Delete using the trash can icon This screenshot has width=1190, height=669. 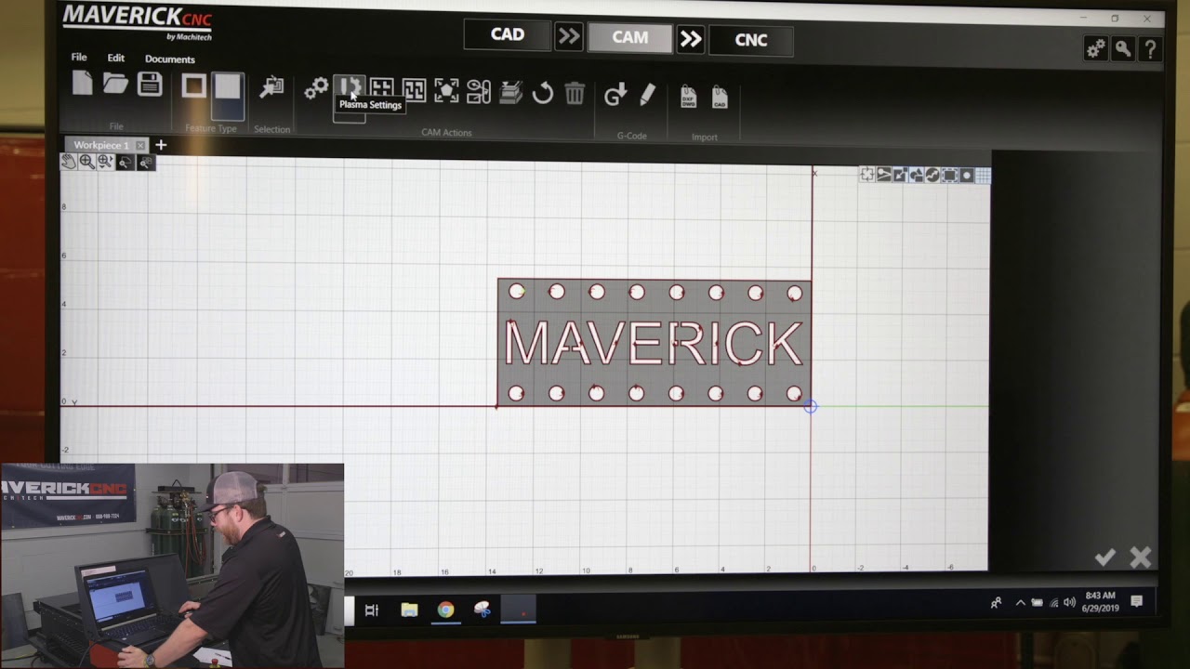tap(575, 93)
